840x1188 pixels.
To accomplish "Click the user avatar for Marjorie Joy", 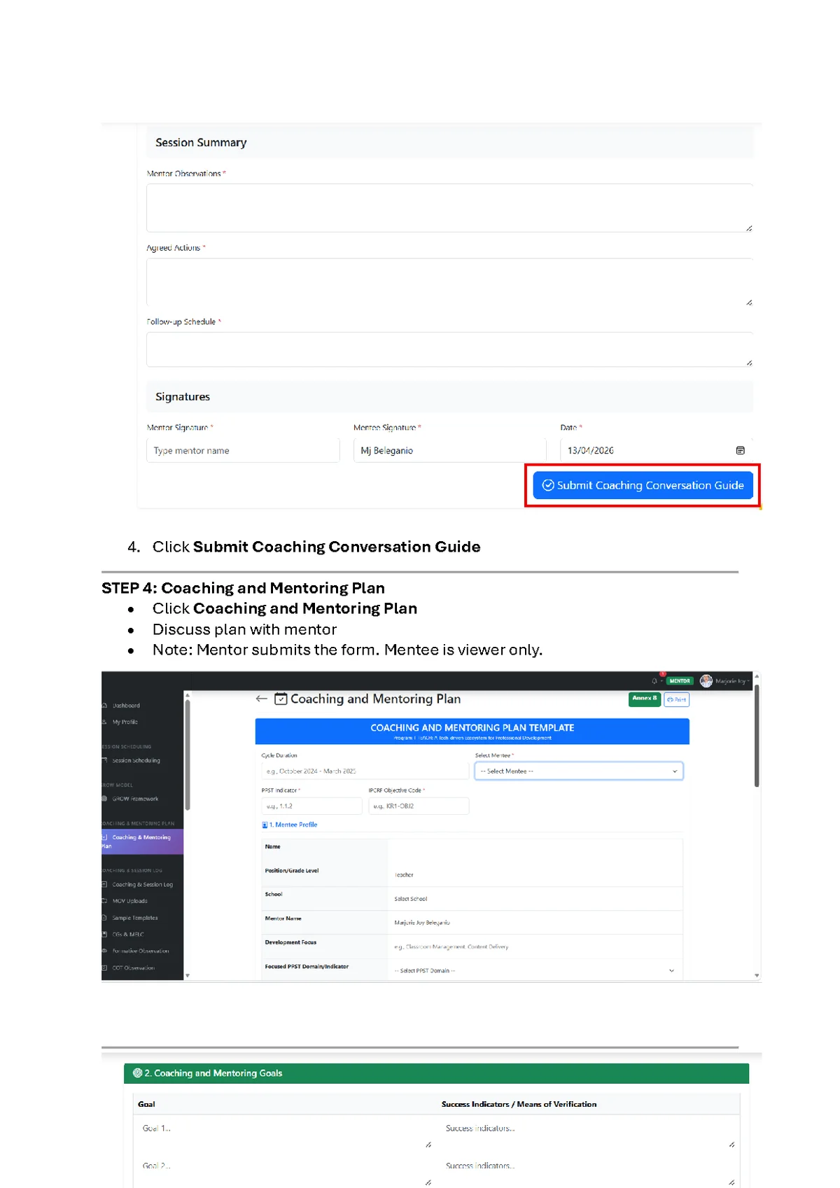I will pos(706,681).
